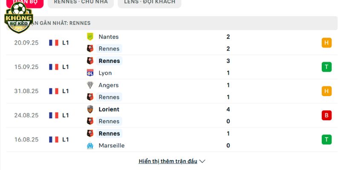This screenshot has height=170, width=341.
Task: Click the green T badge for the Marseille match
Action: coord(327,139)
